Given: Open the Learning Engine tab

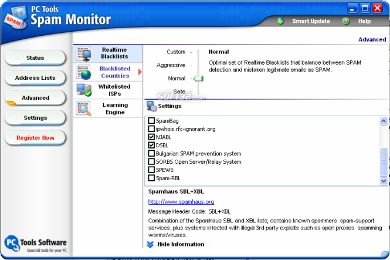Looking at the screenshot, I should coord(108,109).
